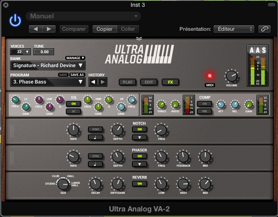The height and width of the screenshot is (217, 278).
Task: Toggle the Notch SYNC button
Action: coord(95,129)
